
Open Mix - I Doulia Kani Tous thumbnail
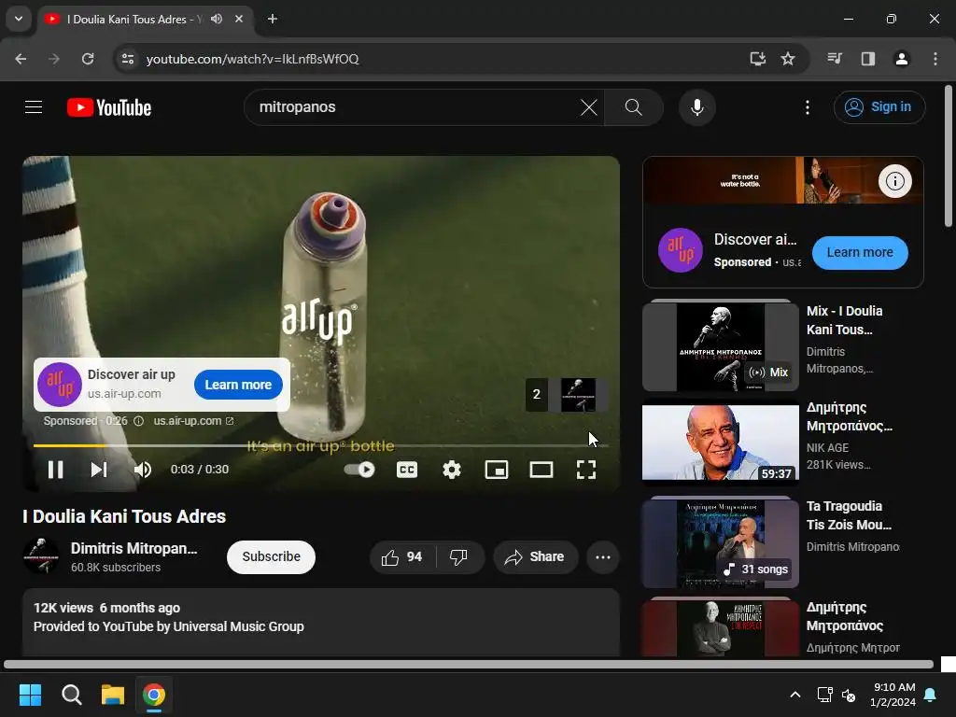pyautogui.click(x=721, y=346)
